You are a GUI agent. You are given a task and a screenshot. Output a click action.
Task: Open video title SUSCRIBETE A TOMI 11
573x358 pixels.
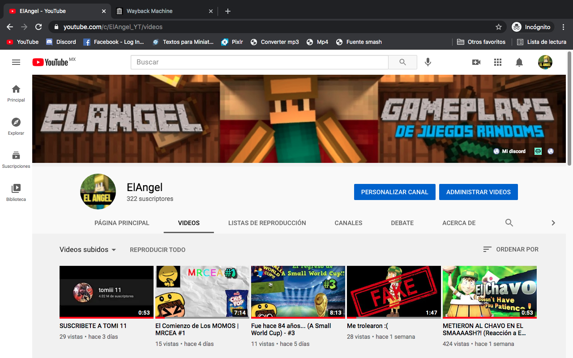pyautogui.click(x=93, y=326)
